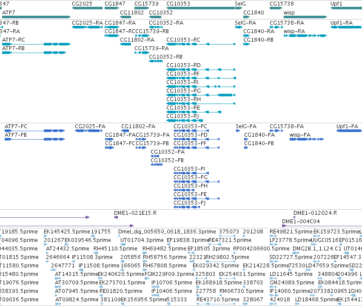This screenshot has width=362, height=306.
Task: Select the CG11802 gene label
Action: [132, 12]
